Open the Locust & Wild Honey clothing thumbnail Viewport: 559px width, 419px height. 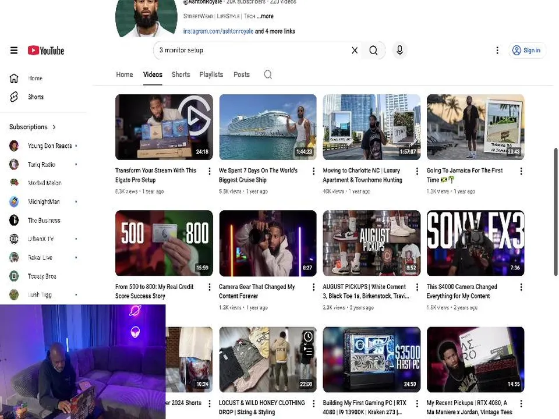point(268,360)
